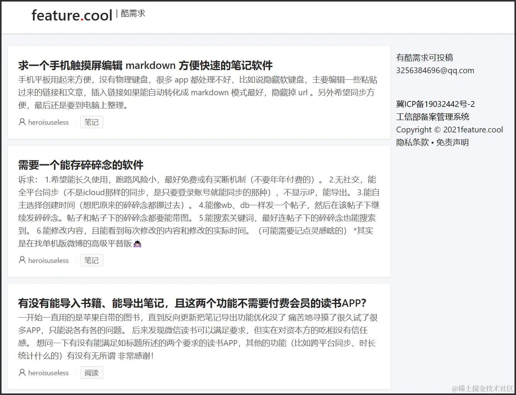516x395 pixels.
Task: Click 读书APP post description text
Action: (x=198, y=337)
